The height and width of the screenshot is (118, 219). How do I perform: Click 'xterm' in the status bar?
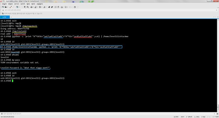182,117
